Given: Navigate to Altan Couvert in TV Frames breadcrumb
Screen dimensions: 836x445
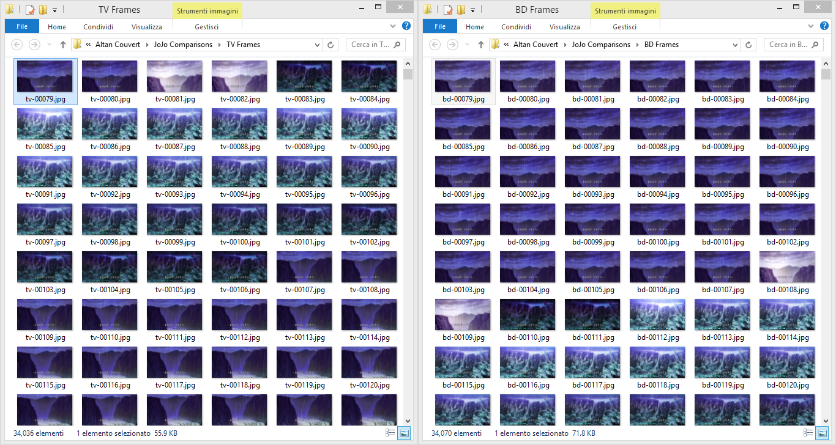Looking at the screenshot, I should [118, 45].
